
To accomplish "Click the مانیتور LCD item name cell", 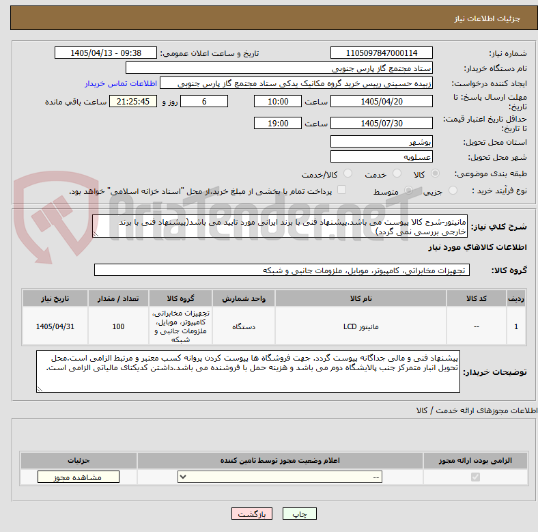I will tap(360, 326).
